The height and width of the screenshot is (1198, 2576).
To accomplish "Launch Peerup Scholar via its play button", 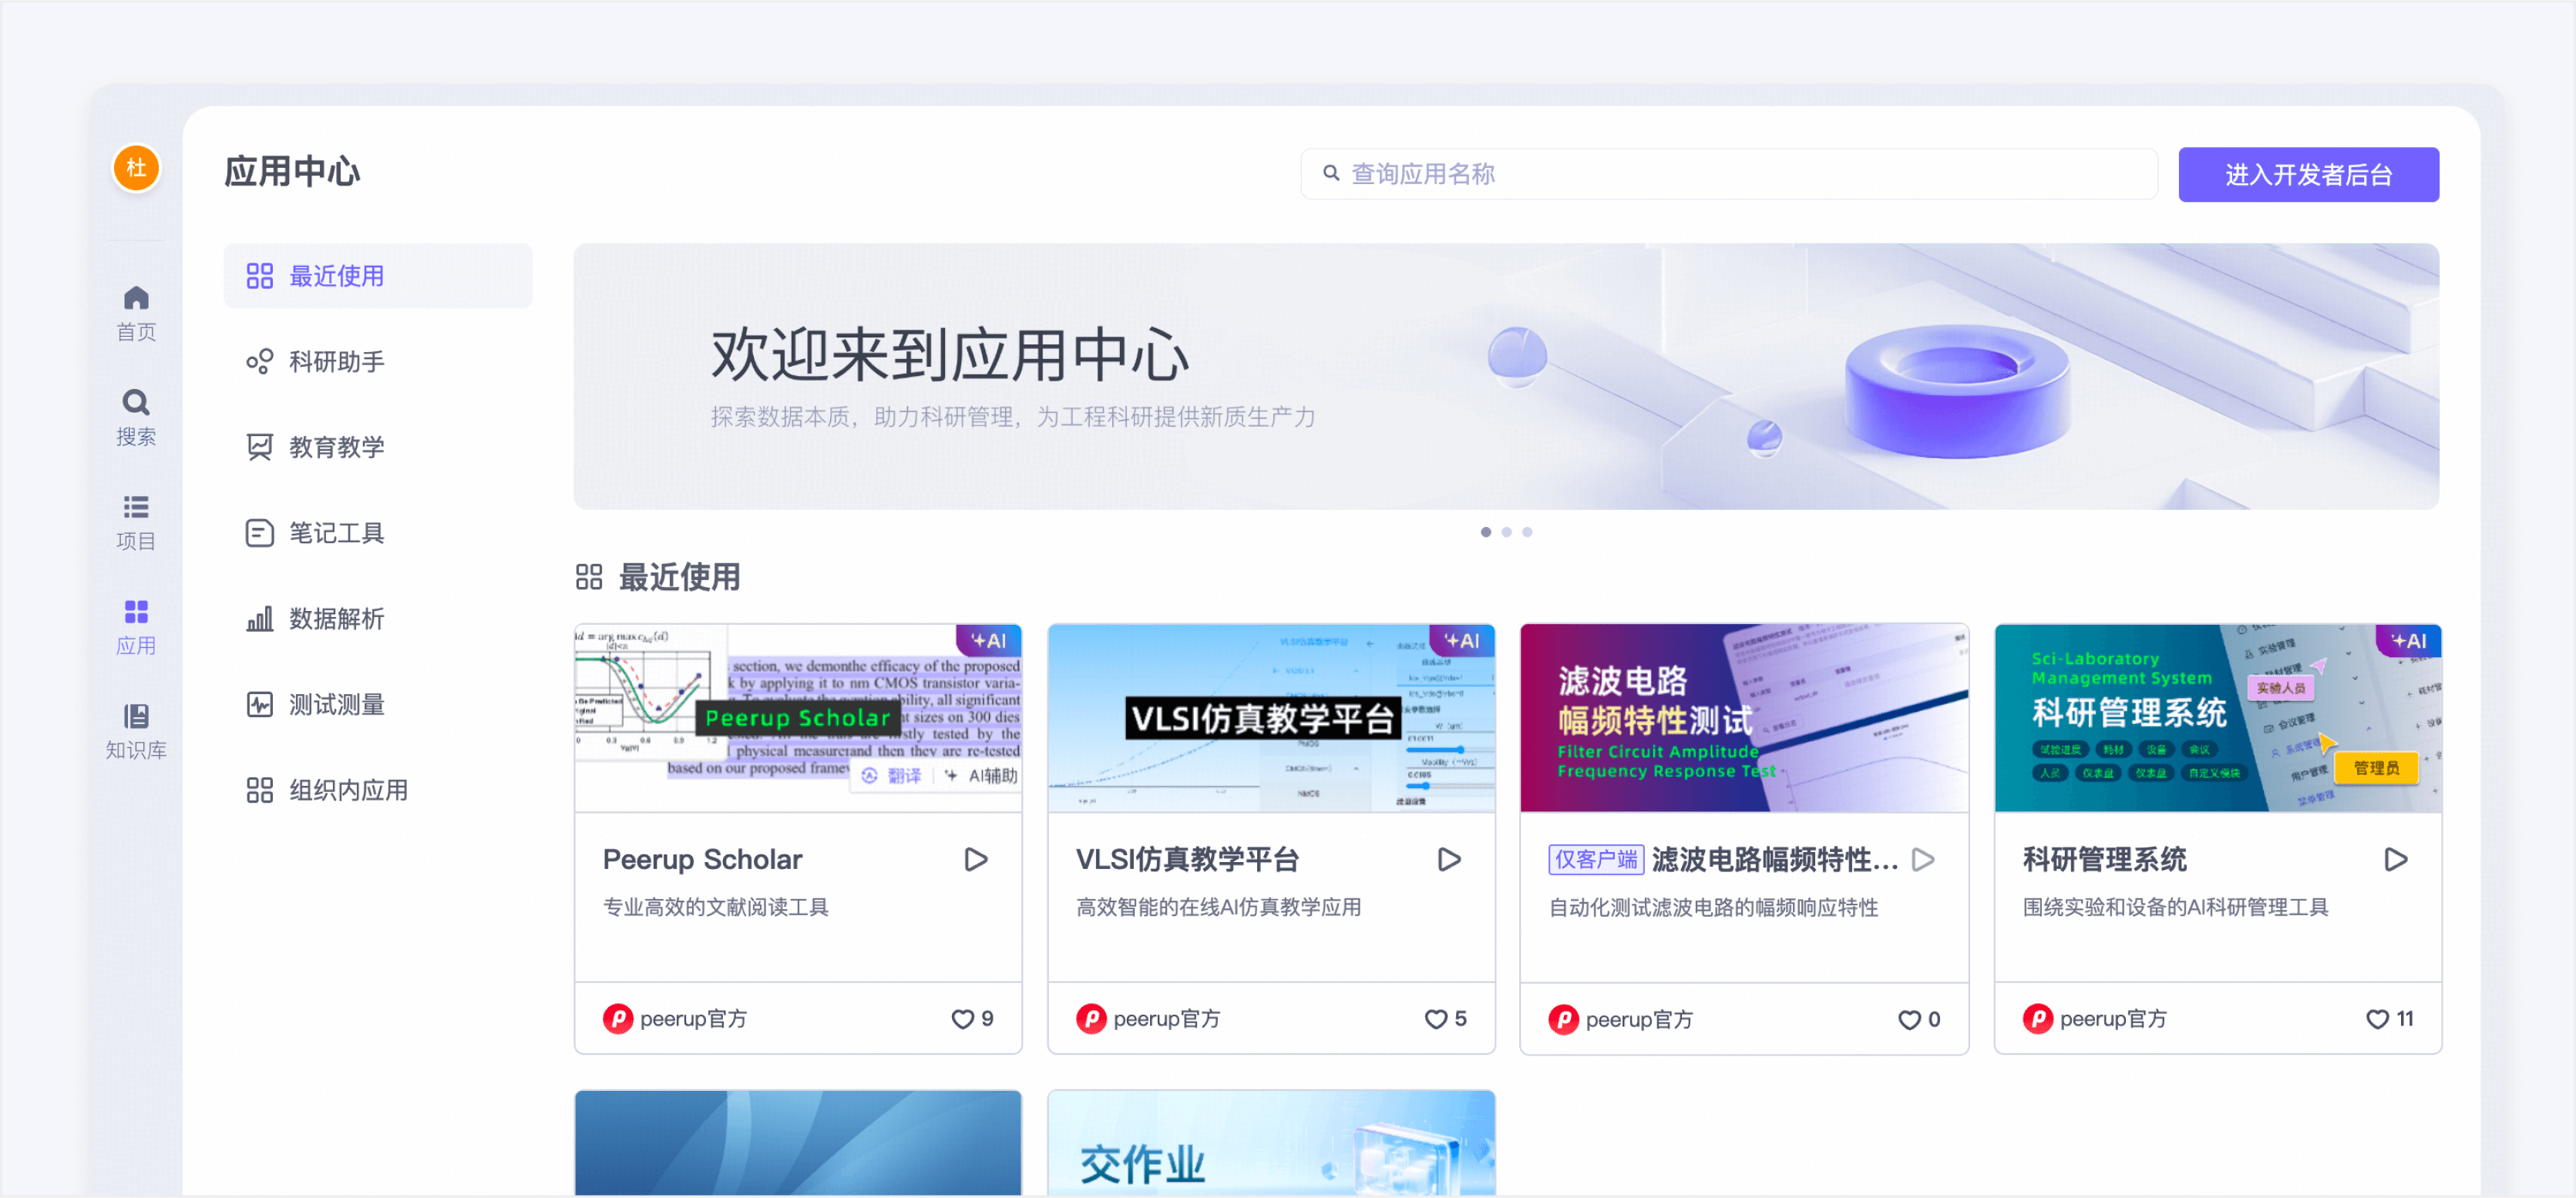I will coord(976,859).
